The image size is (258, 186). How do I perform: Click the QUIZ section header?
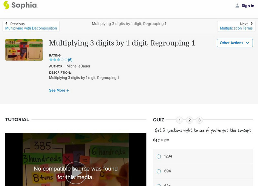click(158, 119)
